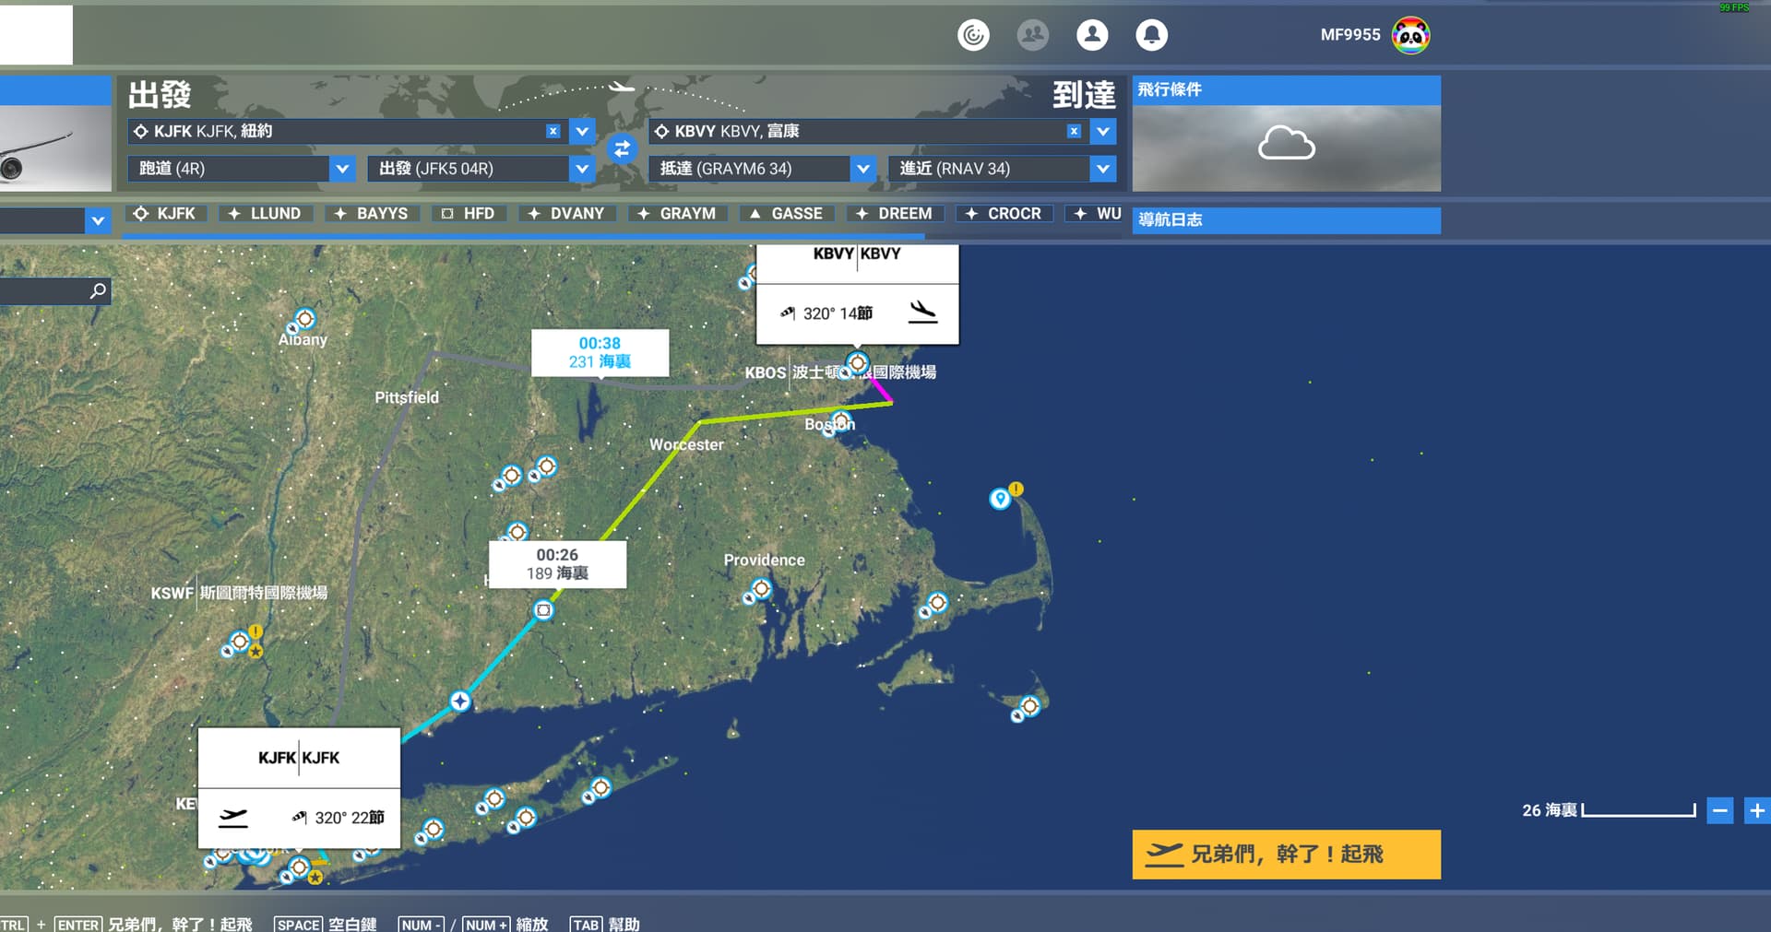
Task: Select the GRAYM waypoint in route bar
Action: [x=677, y=213]
